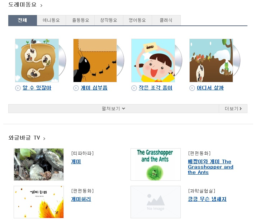Click play icon beside 알 수 있잖아
This screenshot has width=265, height=223.
18,88
